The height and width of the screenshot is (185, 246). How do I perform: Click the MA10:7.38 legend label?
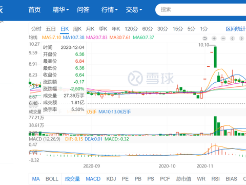click(74, 38)
